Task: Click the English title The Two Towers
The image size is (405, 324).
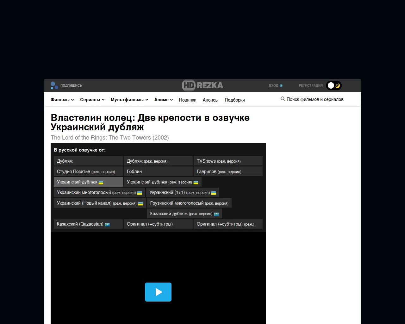Action: click(109, 138)
